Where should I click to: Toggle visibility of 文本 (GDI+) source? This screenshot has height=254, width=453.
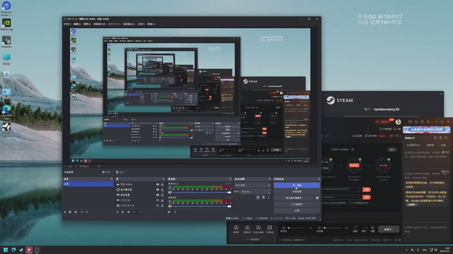click(157, 185)
